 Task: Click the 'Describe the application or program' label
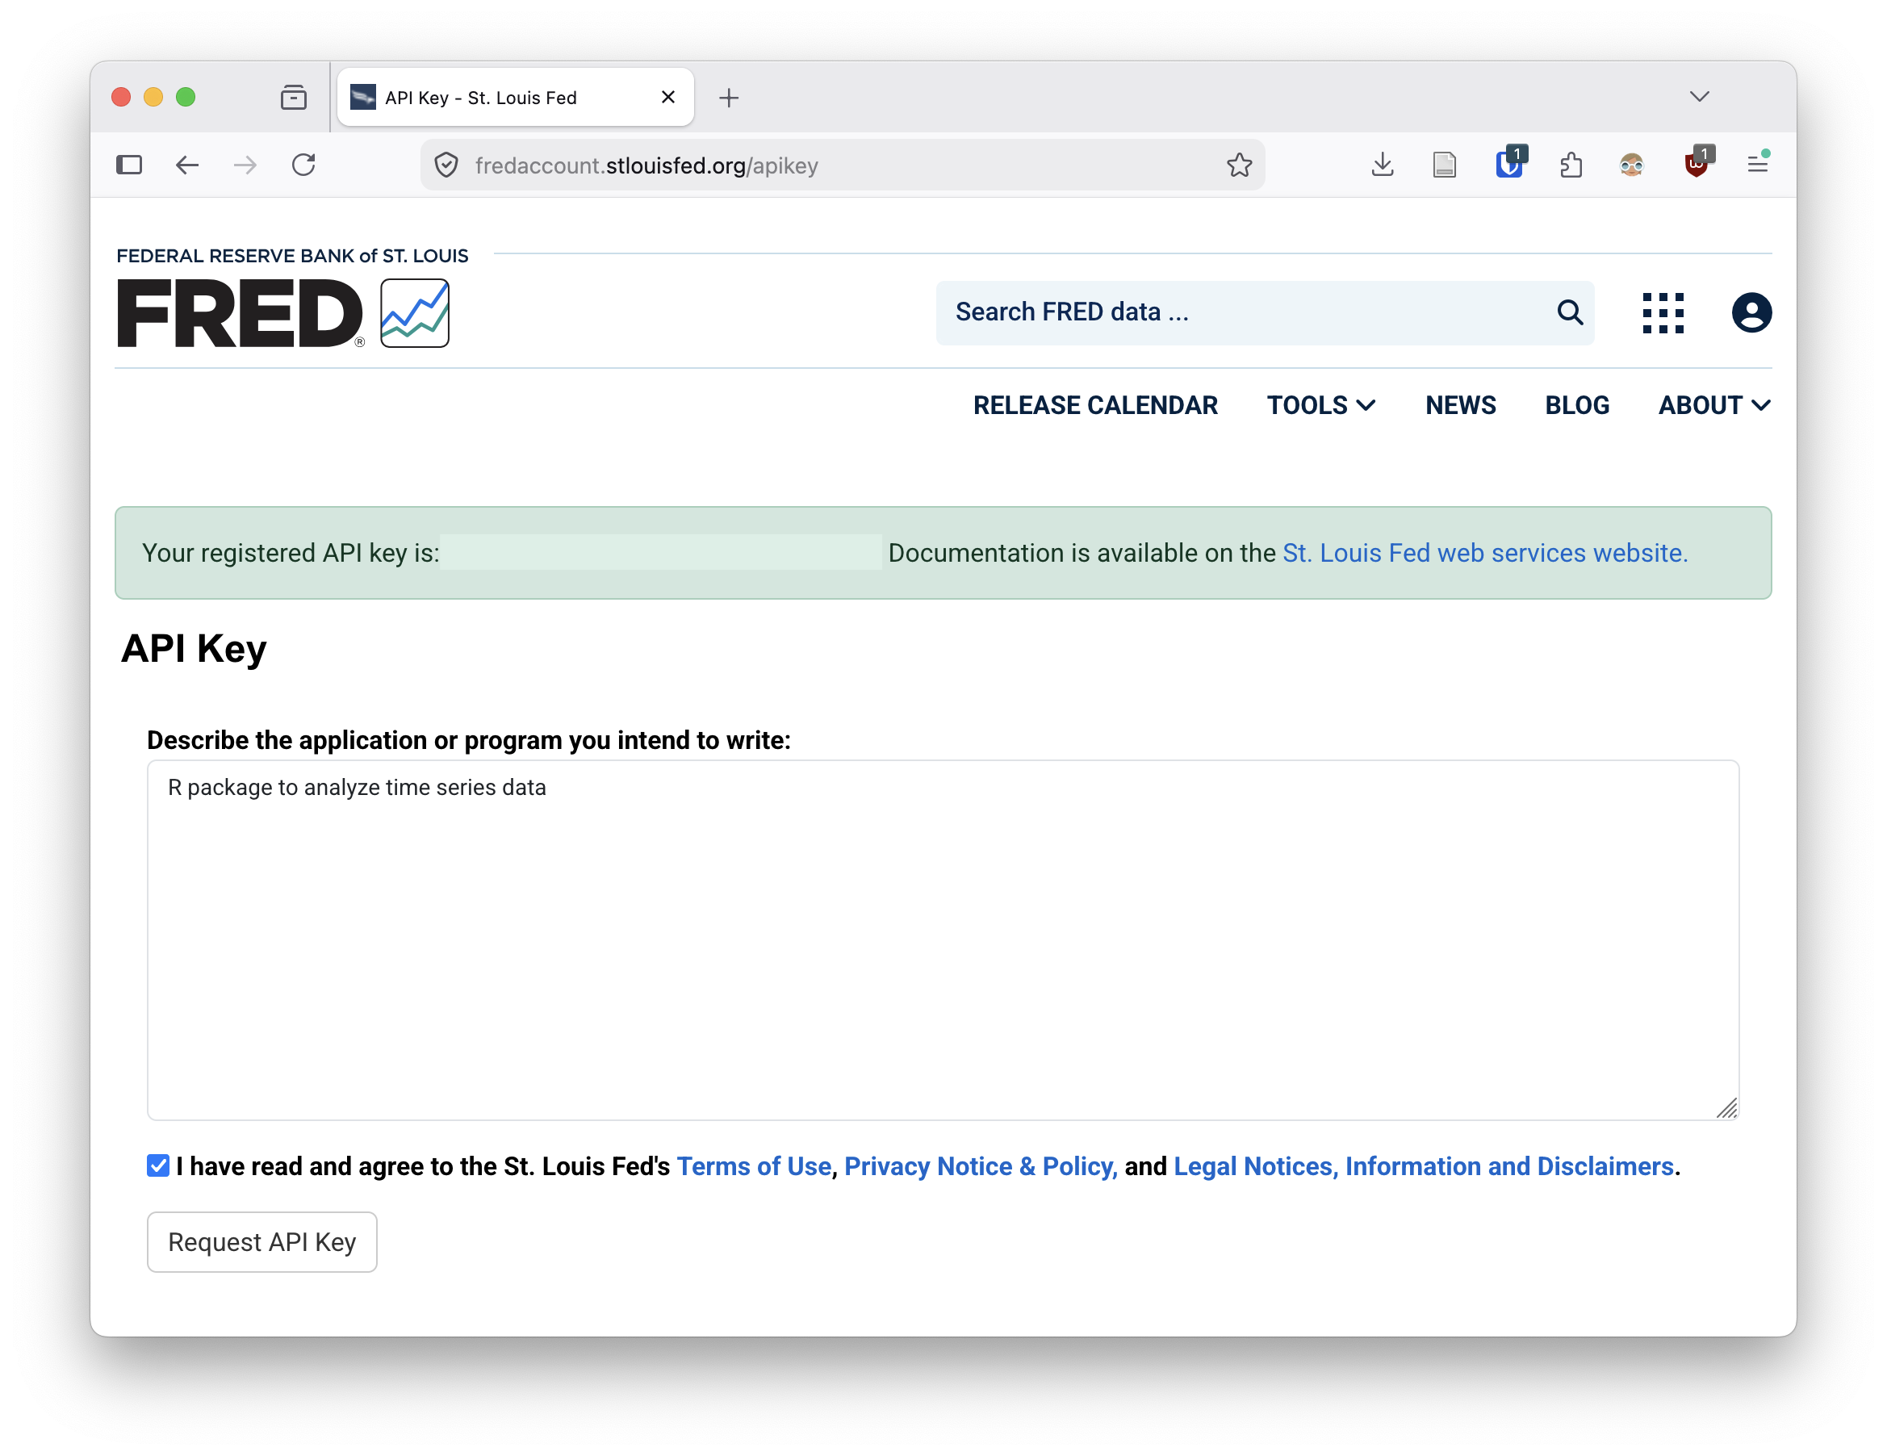coord(469,741)
